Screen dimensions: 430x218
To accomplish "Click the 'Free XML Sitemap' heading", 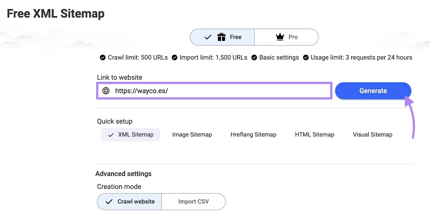I will [56, 14].
